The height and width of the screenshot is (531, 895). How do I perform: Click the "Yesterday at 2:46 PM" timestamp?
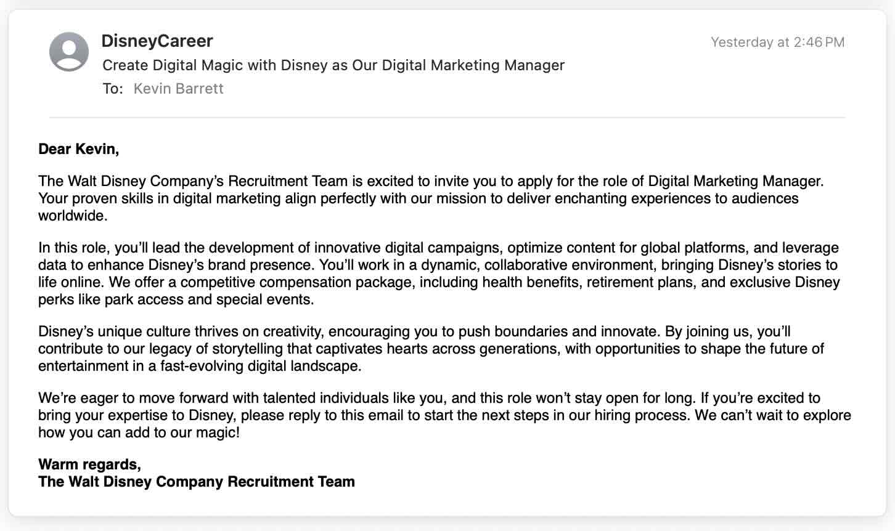[777, 43]
